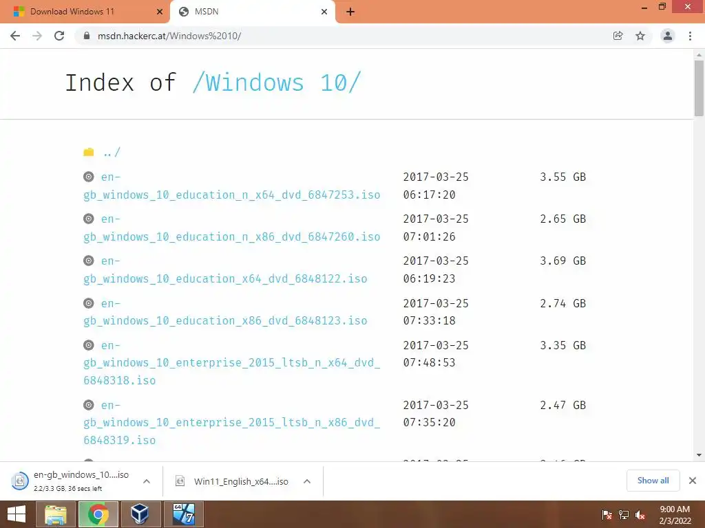
Task: Open the /Windows 10/ path link in heading
Action: point(277,82)
